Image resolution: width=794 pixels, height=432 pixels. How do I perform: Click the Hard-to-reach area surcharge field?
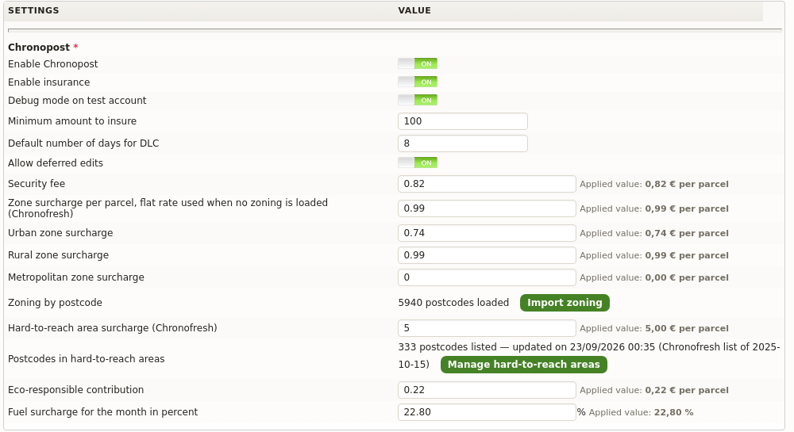tap(487, 328)
